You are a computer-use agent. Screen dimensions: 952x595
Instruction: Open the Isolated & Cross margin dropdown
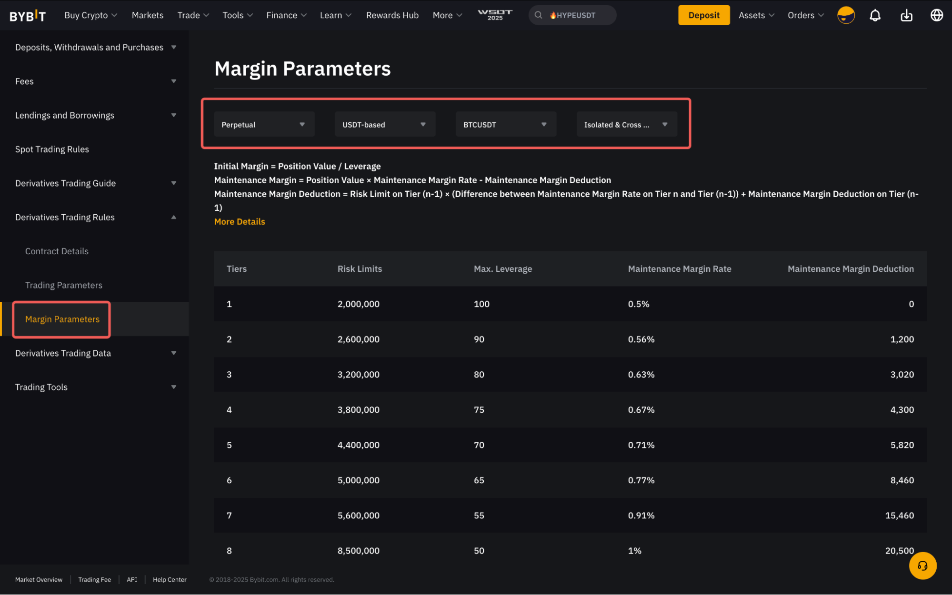click(x=626, y=124)
